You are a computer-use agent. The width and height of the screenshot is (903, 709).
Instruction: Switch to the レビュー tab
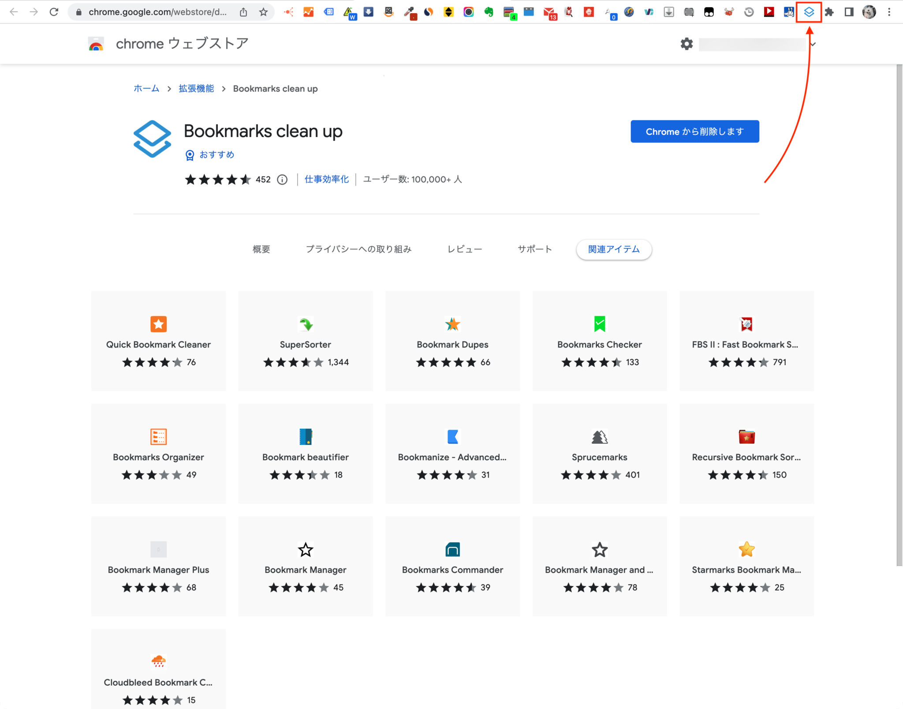tap(464, 249)
